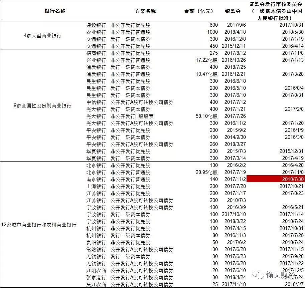
Task: Click the 兴业银行 bank name cell
Action: (x=96, y=60)
